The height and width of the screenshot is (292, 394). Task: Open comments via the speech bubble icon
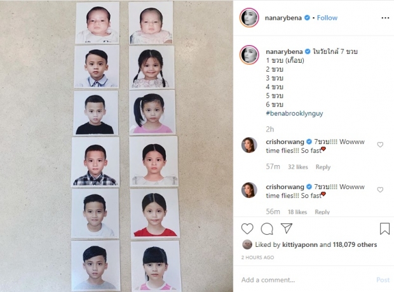[267, 229]
